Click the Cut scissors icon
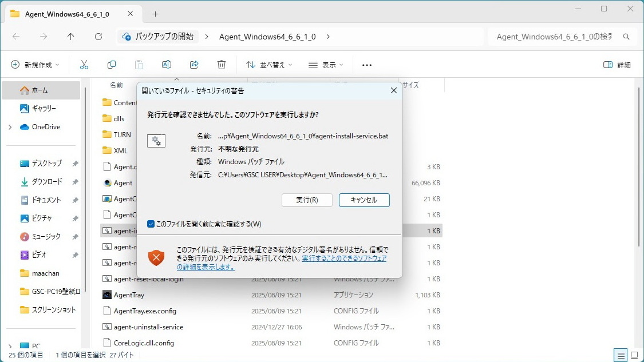Screen dimensions: 644x362 point(84,65)
